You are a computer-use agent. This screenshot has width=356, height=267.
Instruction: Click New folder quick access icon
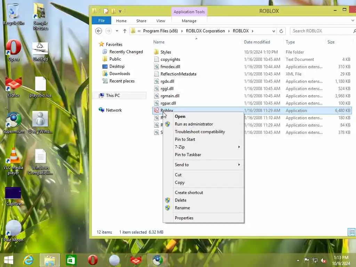[113, 11]
